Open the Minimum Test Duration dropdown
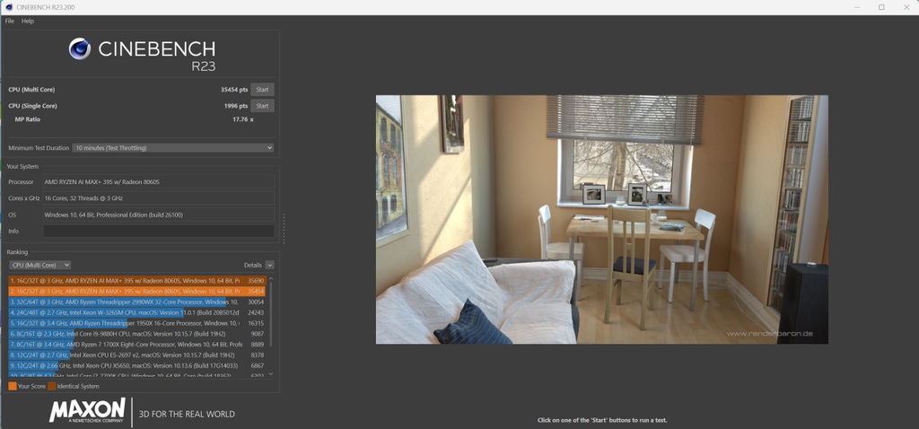919x429 pixels. tap(173, 148)
